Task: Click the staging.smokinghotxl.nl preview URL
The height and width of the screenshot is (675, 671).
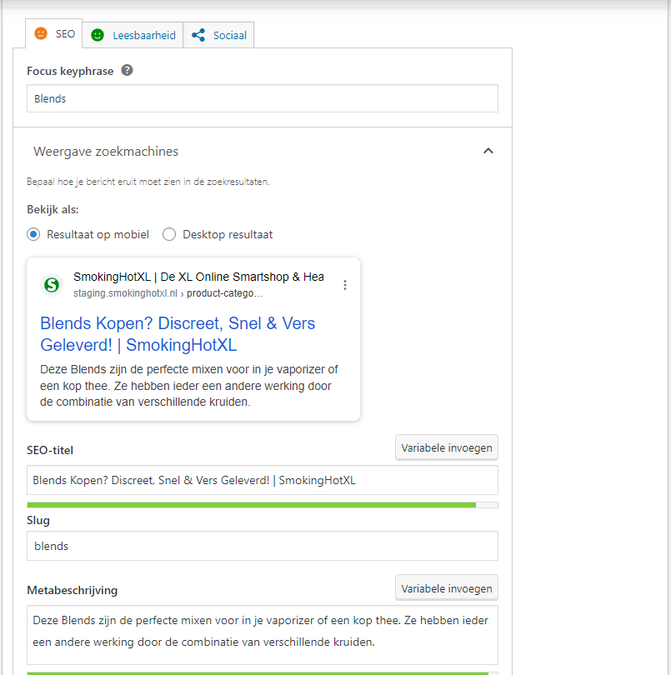Action: (168, 293)
